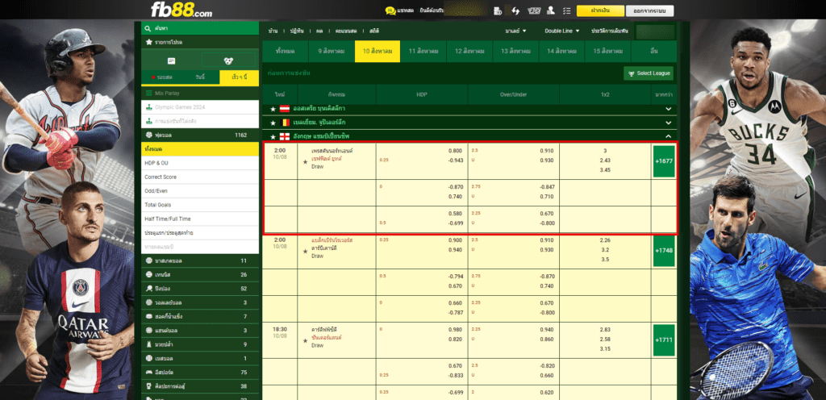The width and height of the screenshot is (826, 400).
Task: Toggle favorite star for Belgium league
Action: point(273,123)
